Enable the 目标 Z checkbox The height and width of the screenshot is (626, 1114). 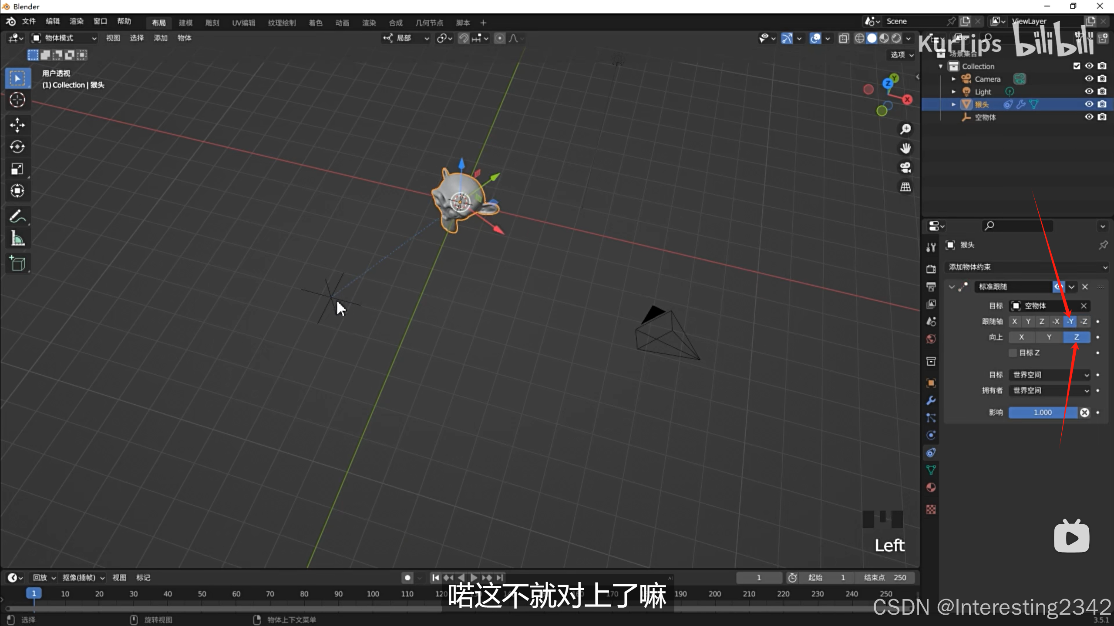click(1013, 353)
